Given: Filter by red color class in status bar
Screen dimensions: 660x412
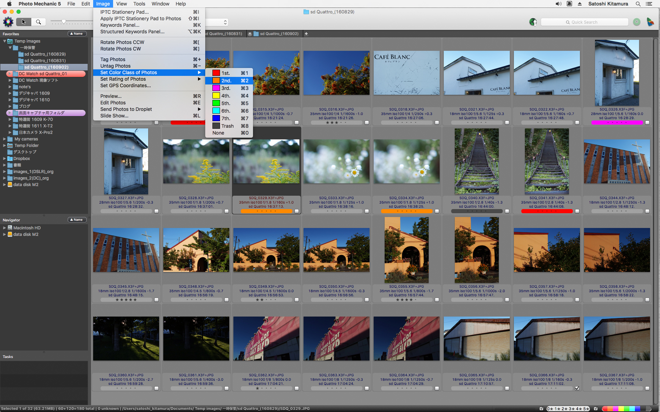Looking at the screenshot, I should click(x=604, y=409).
